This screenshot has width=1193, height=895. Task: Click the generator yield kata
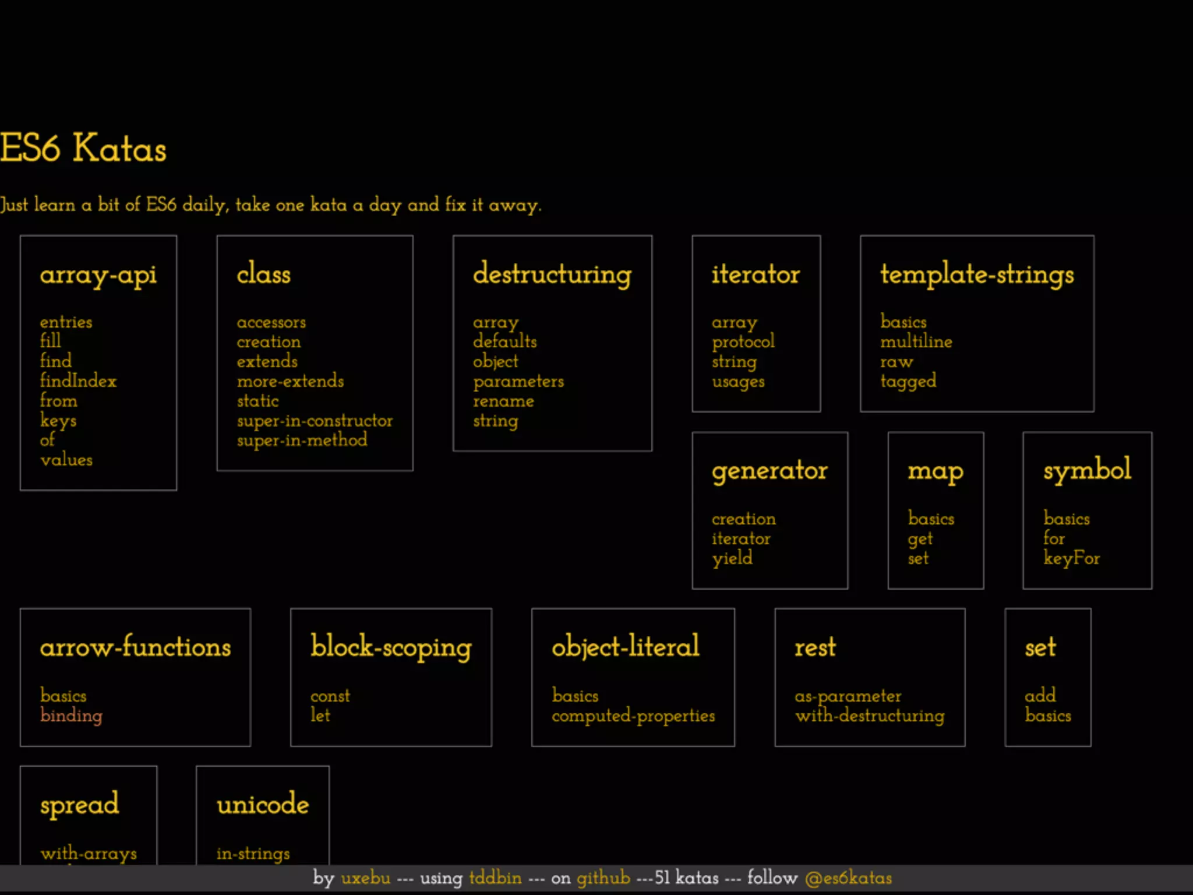click(x=732, y=558)
